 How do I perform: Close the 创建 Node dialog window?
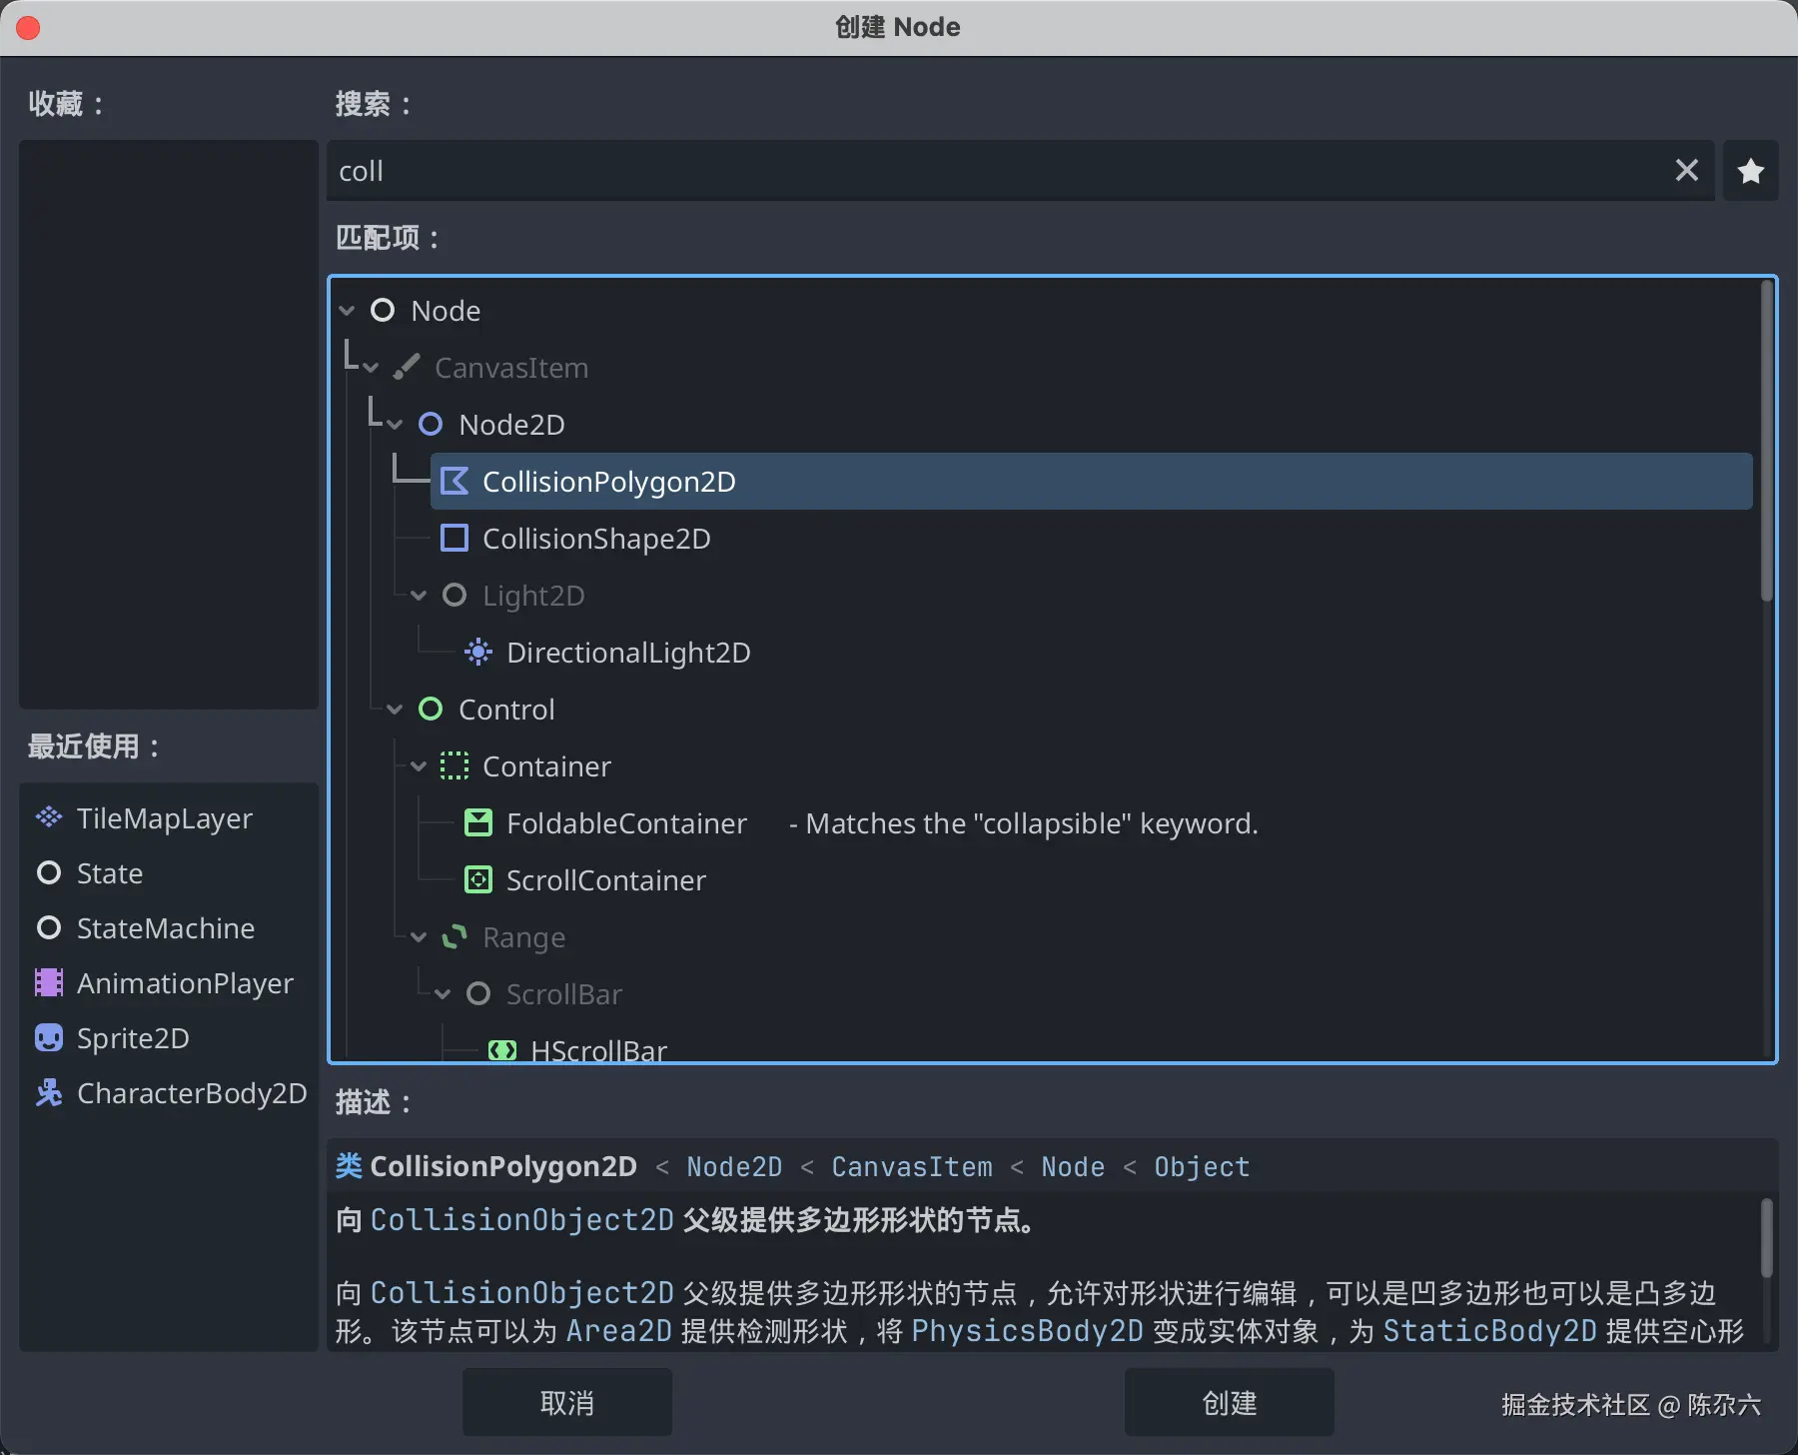click(x=28, y=27)
